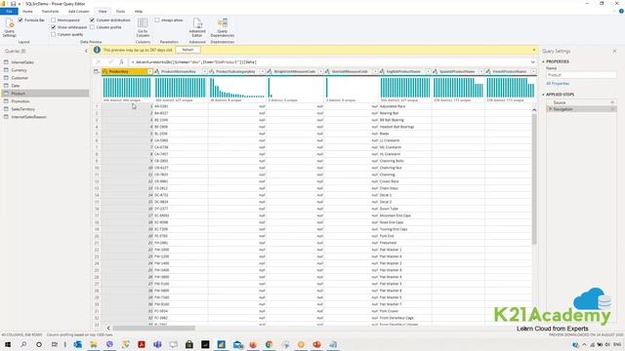This screenshot has height=351, width=625.
Task: Select the Navigation applied step
Action: [581, 109]
